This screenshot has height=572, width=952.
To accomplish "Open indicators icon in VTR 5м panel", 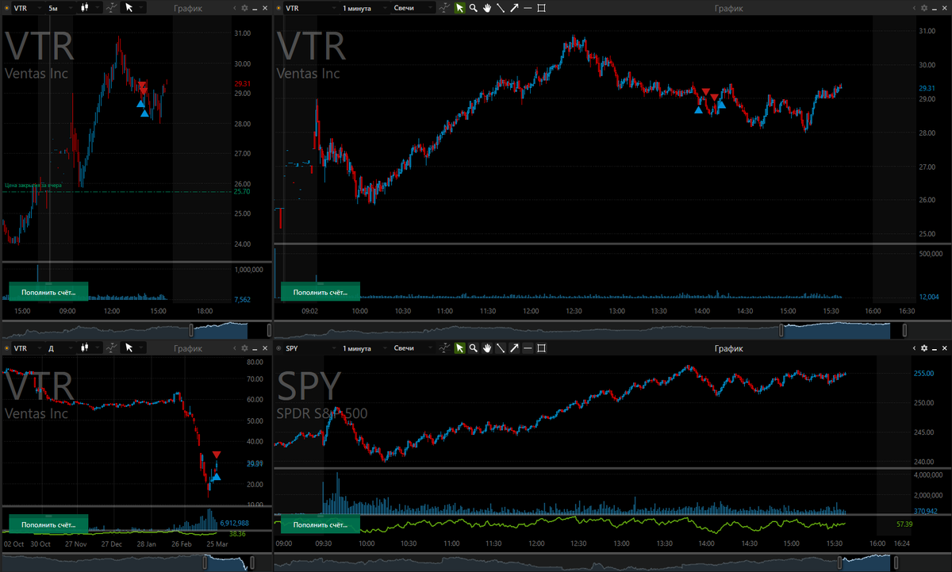I will coord(111,8).
